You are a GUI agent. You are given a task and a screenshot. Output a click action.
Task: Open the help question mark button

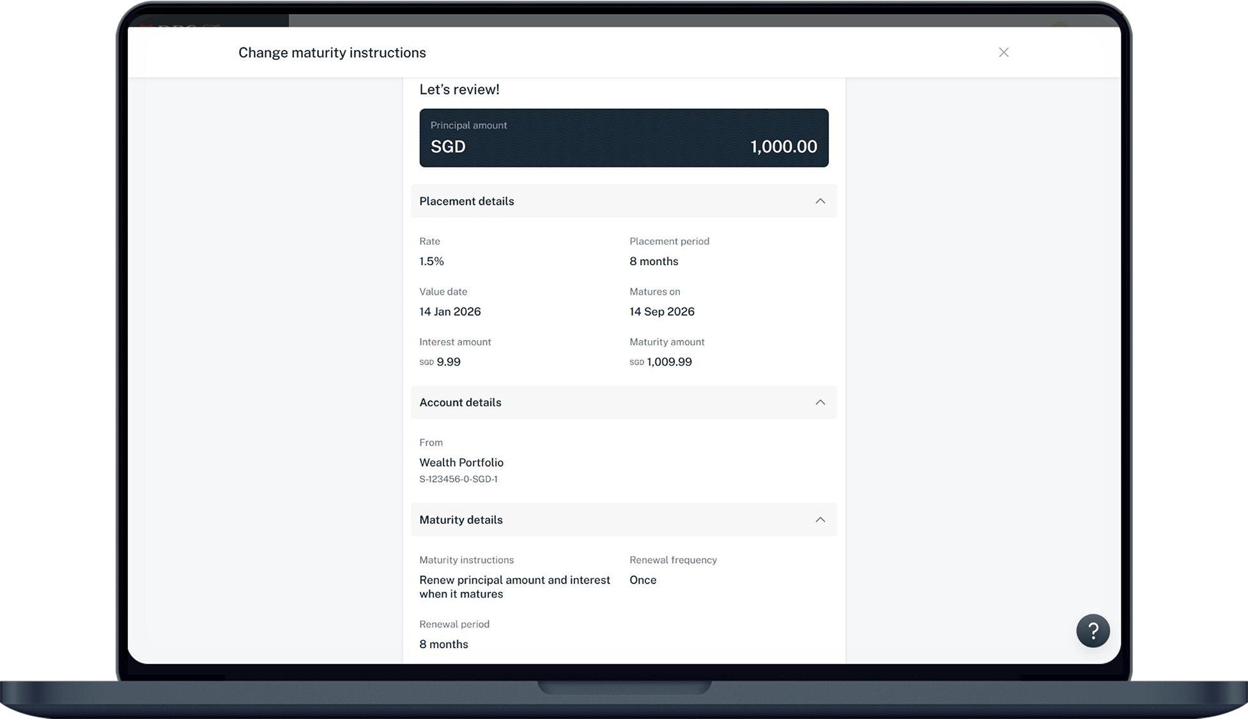[x=1092, y=631]
